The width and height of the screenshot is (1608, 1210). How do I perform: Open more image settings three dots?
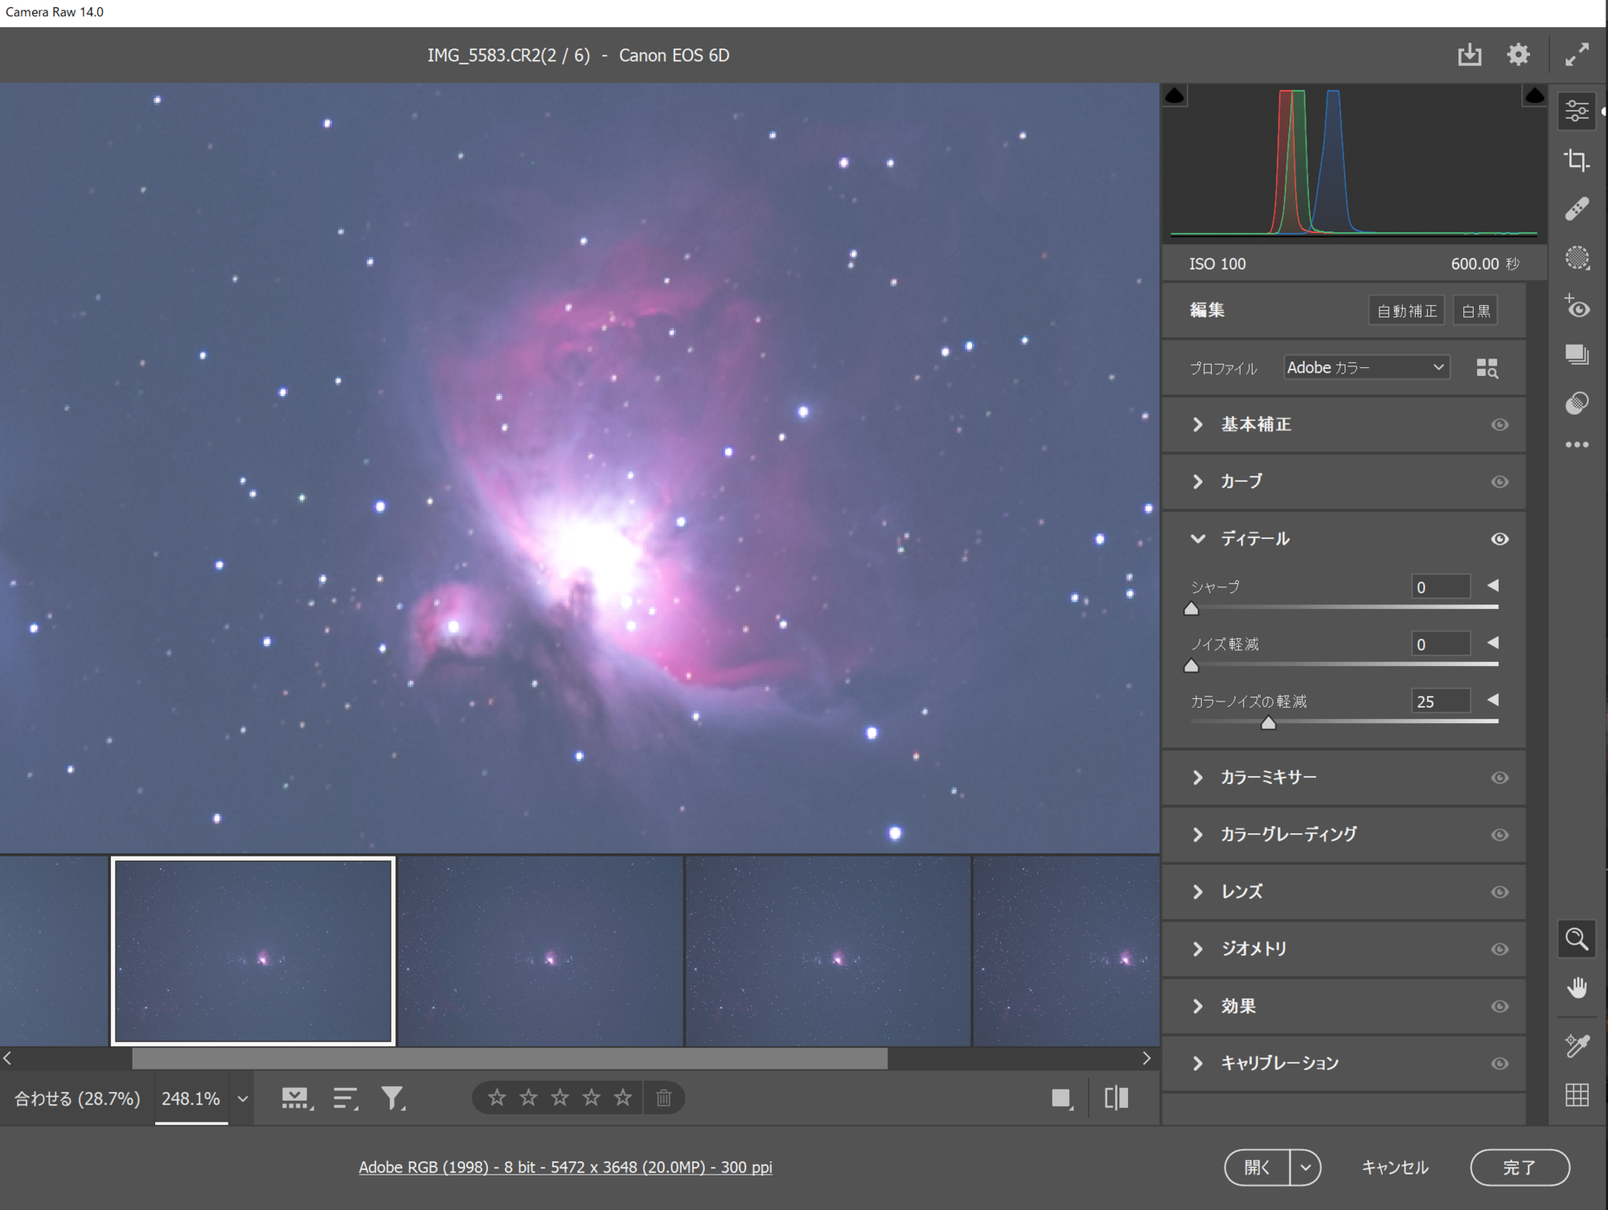(x=1577, y=444)
